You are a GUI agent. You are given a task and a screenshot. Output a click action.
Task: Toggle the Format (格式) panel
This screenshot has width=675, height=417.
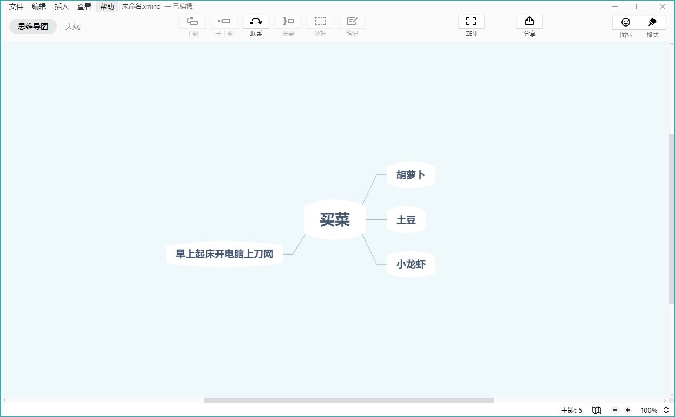[x=652, y=22]
